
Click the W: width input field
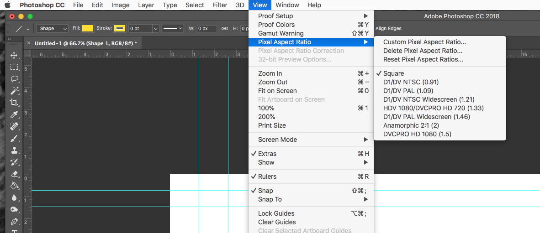coord(206,29)
